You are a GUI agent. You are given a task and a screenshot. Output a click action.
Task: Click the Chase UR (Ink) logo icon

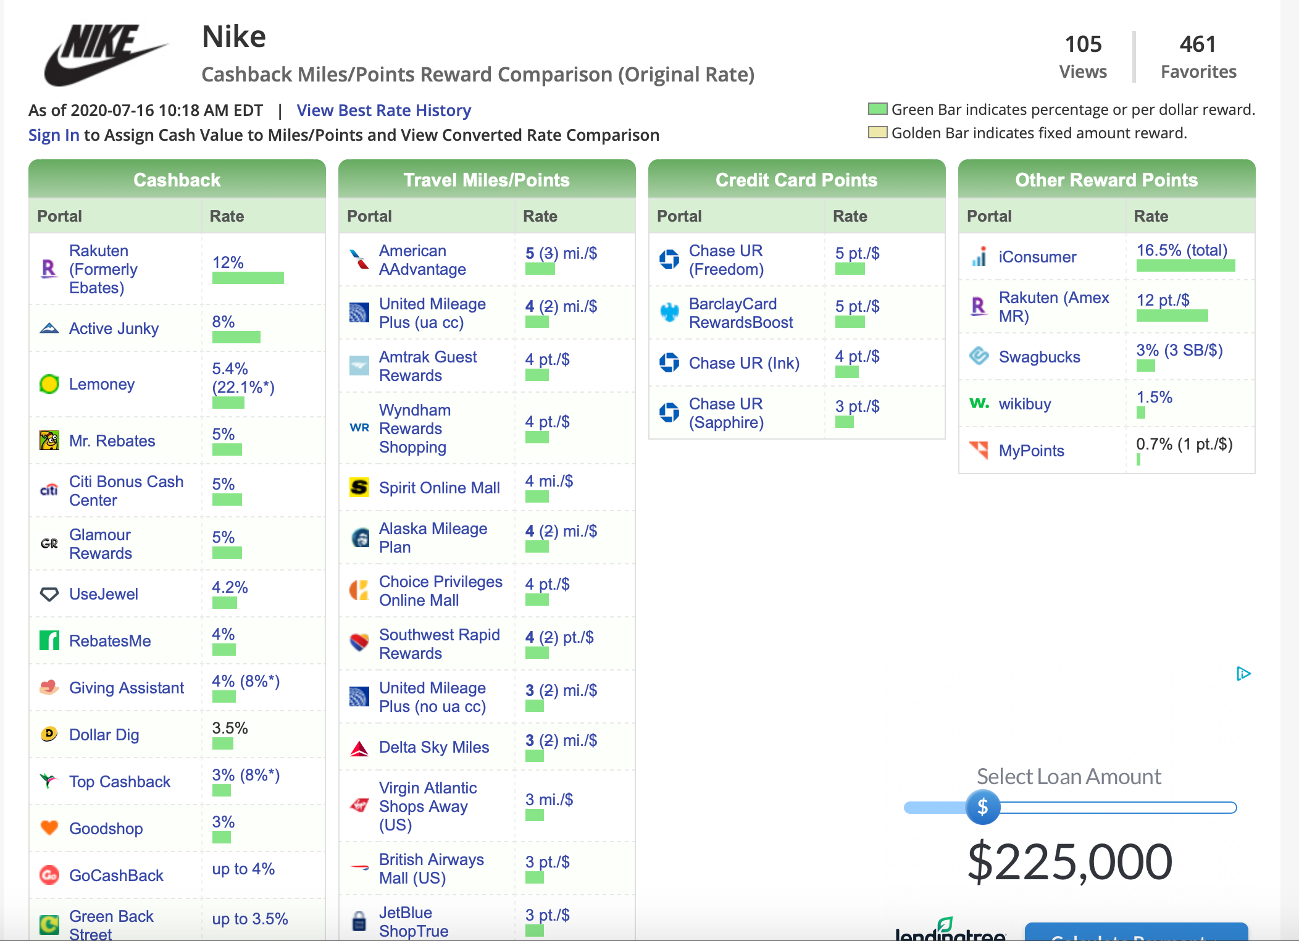[669, 363]
